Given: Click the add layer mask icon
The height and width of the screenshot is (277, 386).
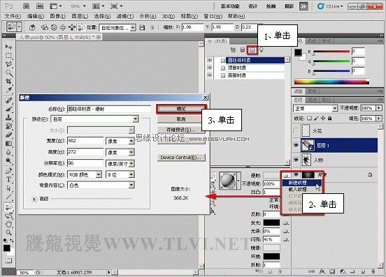Looking at the screenshot, I should click(x=332, y=271).
